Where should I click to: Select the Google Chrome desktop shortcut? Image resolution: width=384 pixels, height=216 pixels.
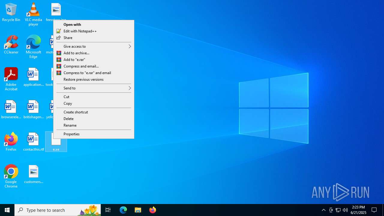pyautogui.click(x=11, y=176)
